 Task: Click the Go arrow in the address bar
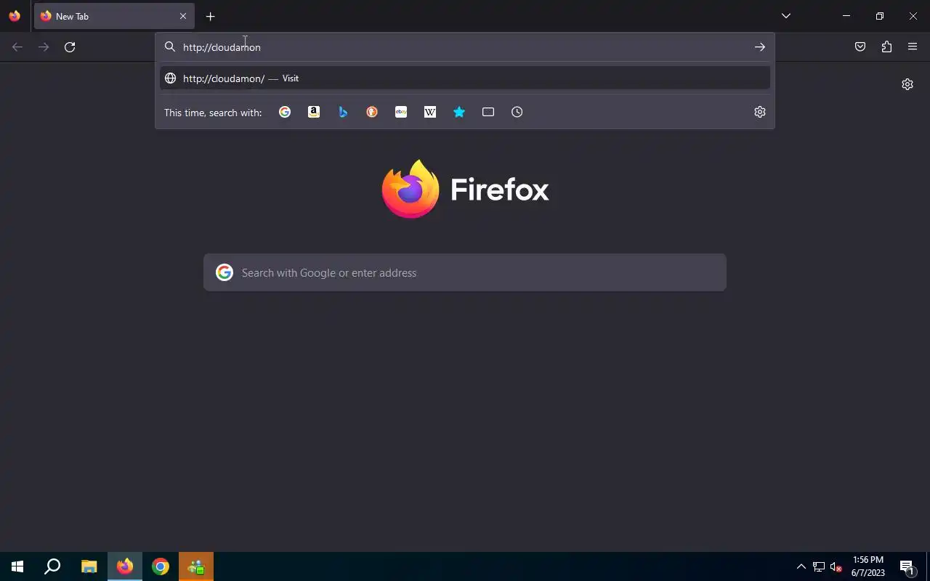(760, 47)
